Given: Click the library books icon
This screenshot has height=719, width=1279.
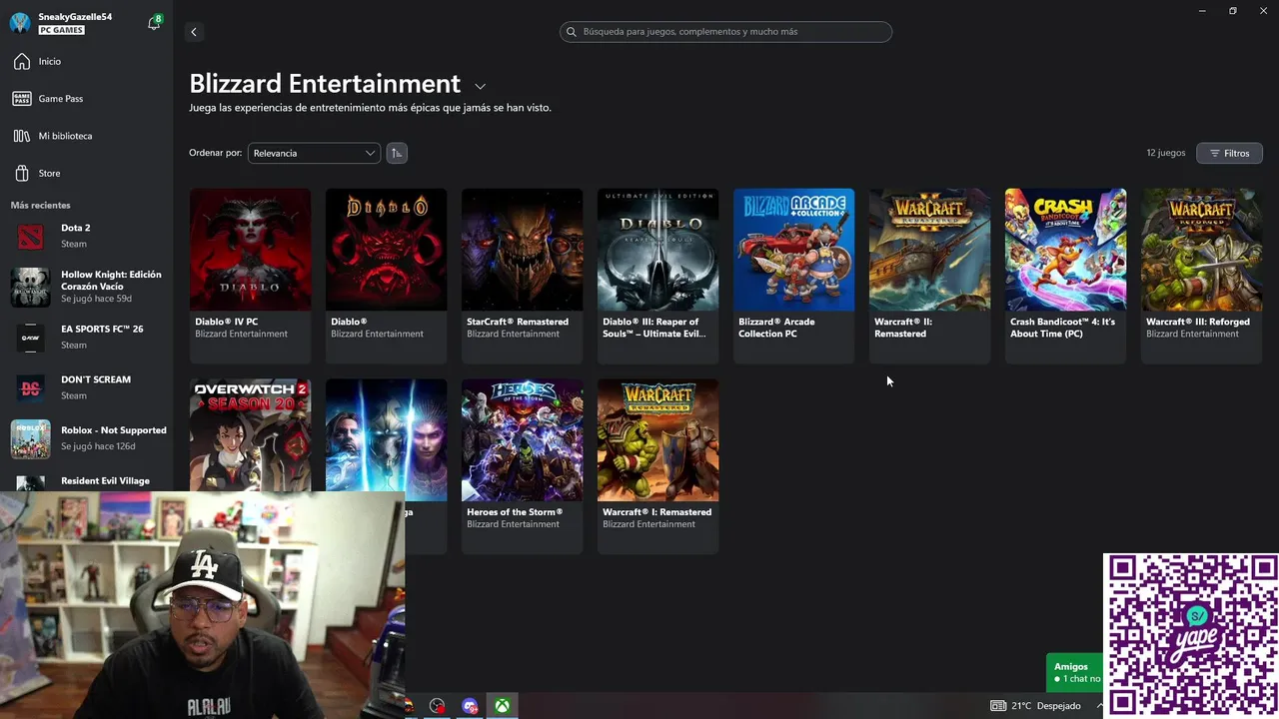Looking at the screenshot, I should point(22,136).
